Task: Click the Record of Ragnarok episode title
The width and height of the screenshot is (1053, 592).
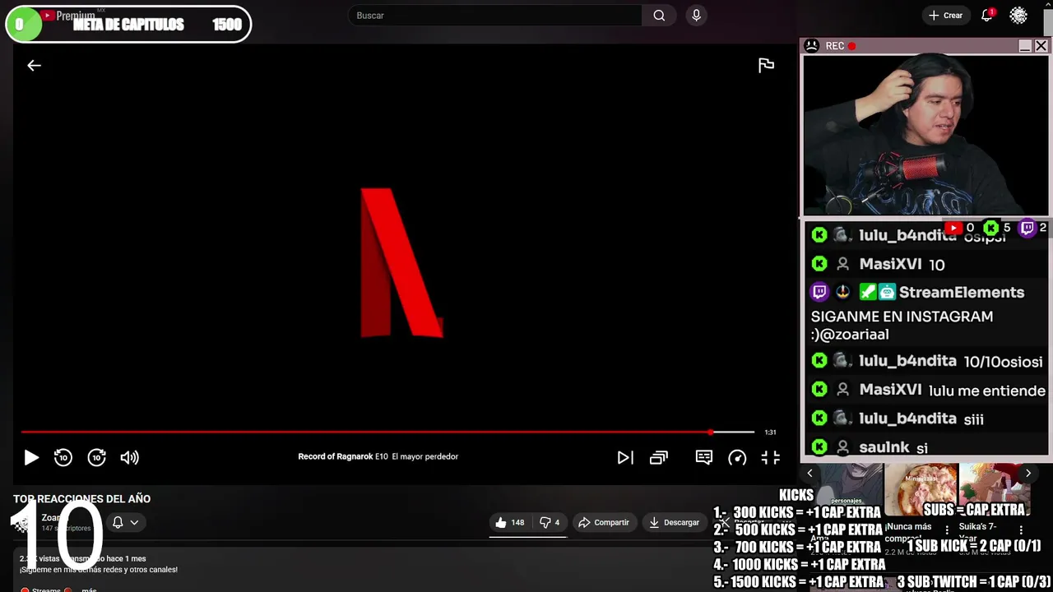Action: [x=378, y=456]
